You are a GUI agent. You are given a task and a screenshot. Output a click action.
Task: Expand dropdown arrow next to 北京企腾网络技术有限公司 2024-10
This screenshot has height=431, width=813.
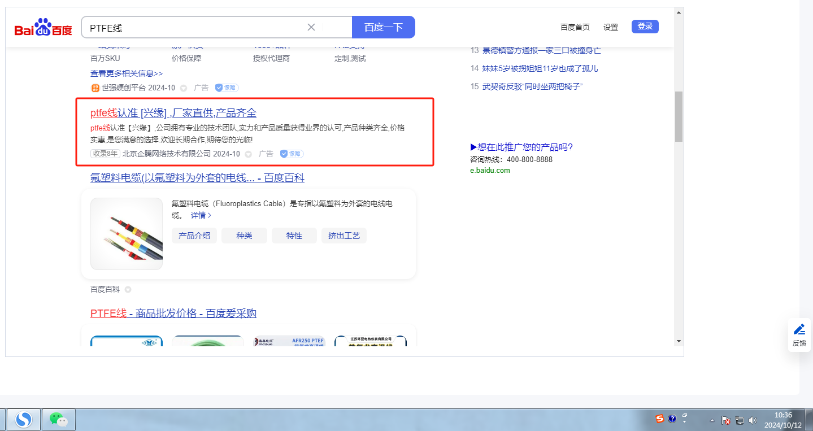pos(249,154)
